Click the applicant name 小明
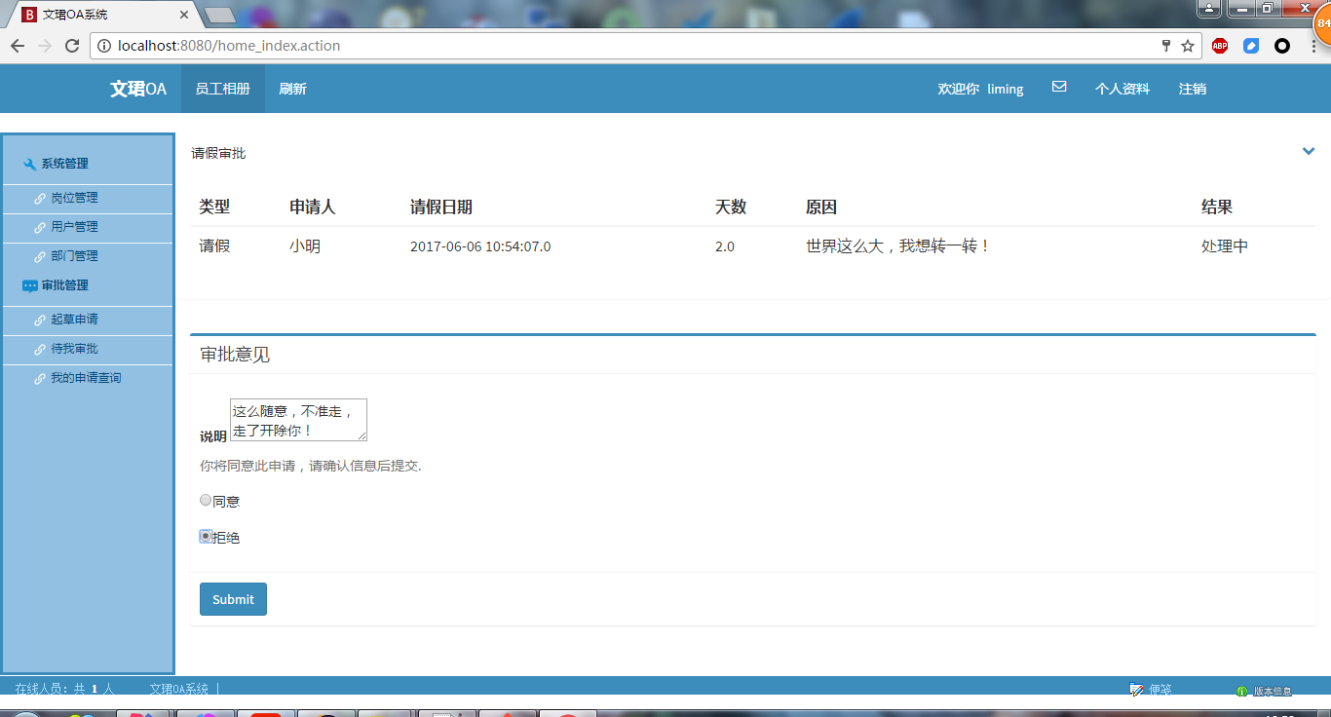 pos(305,246)
